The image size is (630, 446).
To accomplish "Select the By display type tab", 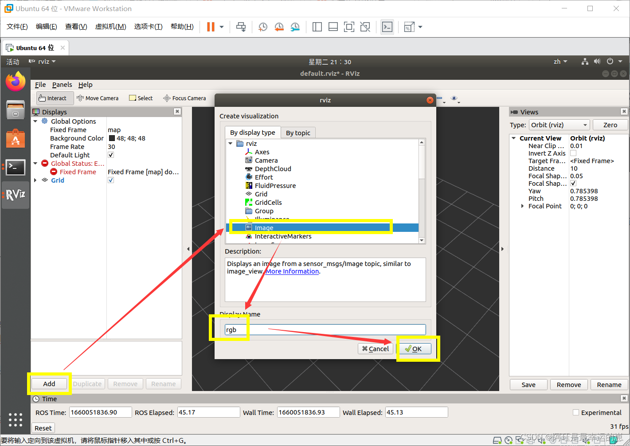I will click(253, 132).
